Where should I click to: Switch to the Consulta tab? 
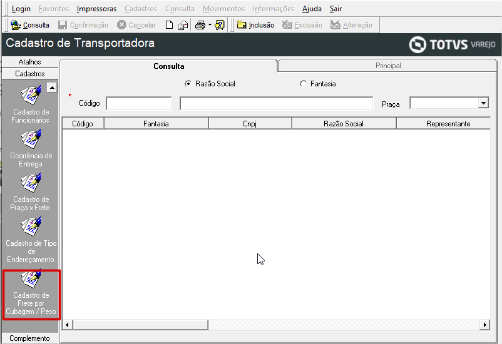pyautogui.click(x=169, y=66)
